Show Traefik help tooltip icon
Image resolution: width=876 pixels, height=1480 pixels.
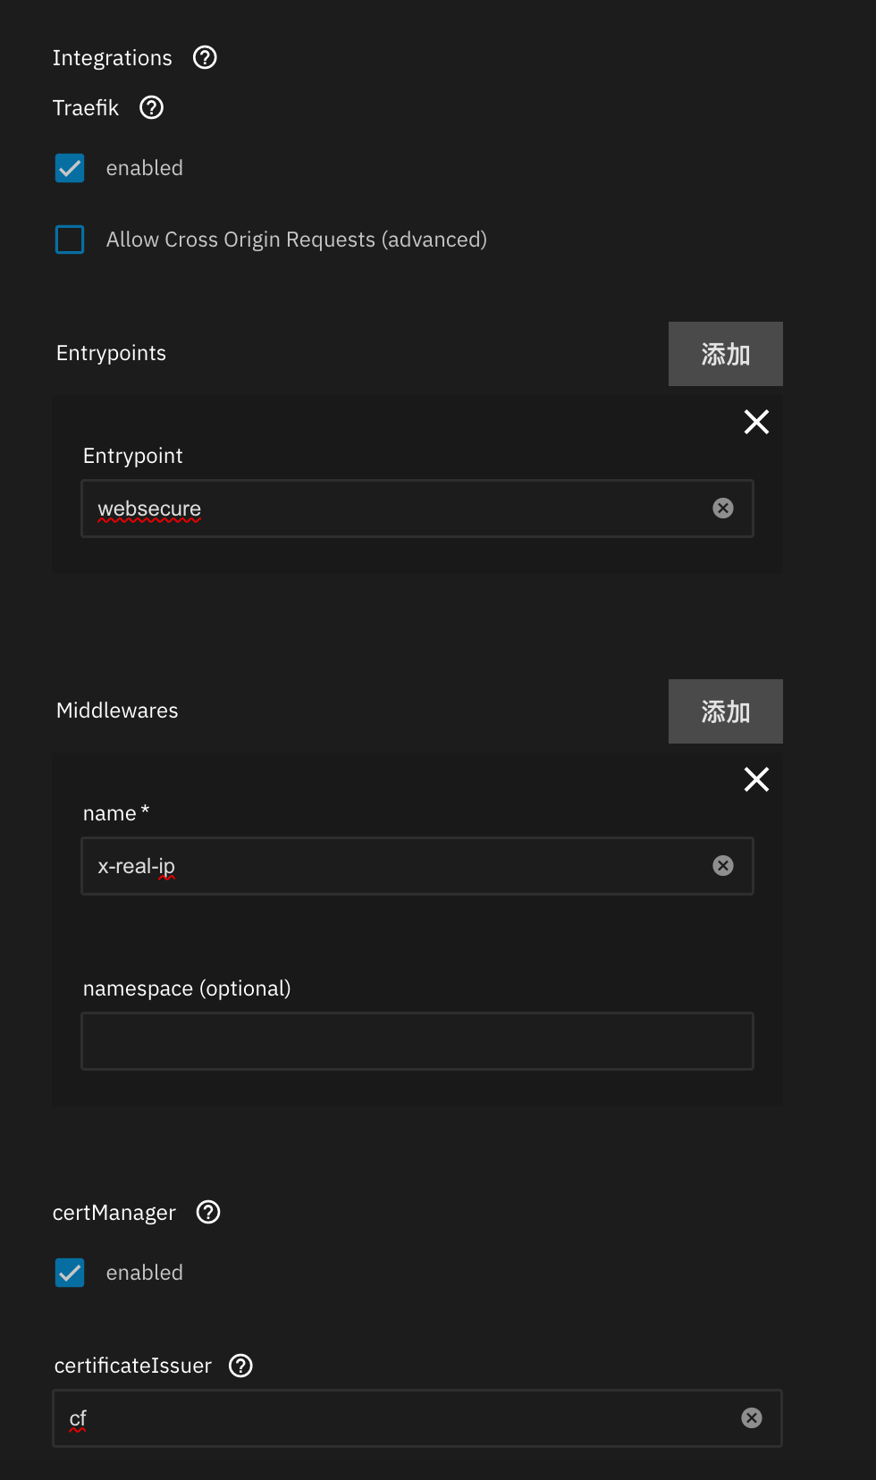(x=152, y=108)
